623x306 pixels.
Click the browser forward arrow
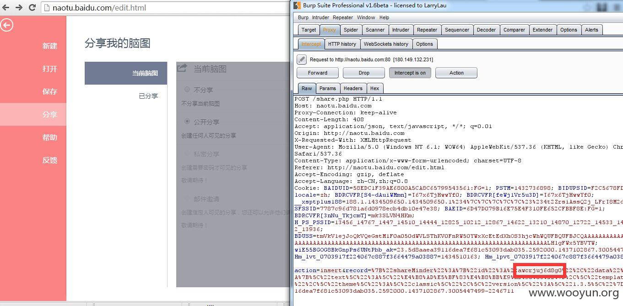(x=19, y=7)
